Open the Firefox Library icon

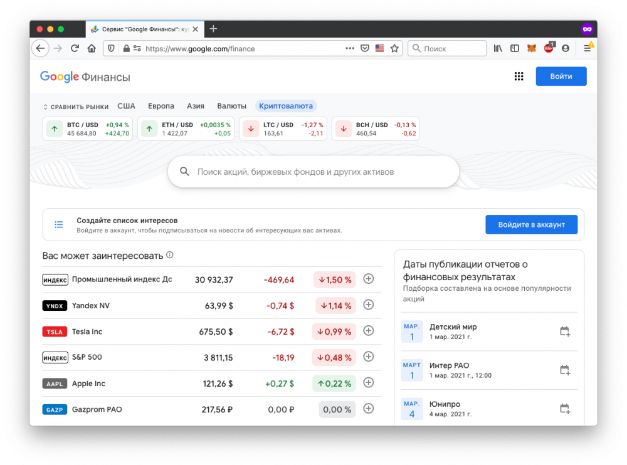[x=498, y=48]
